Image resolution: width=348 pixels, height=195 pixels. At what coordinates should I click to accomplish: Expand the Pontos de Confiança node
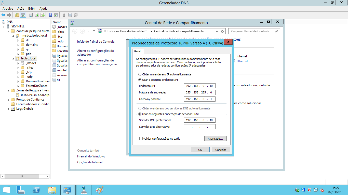pyautogui.click(x=9, y=100)
